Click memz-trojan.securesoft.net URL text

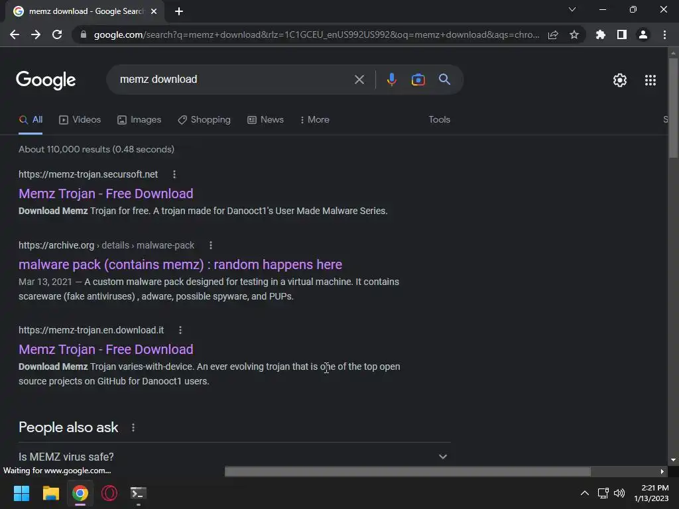(x=88, y=174)
